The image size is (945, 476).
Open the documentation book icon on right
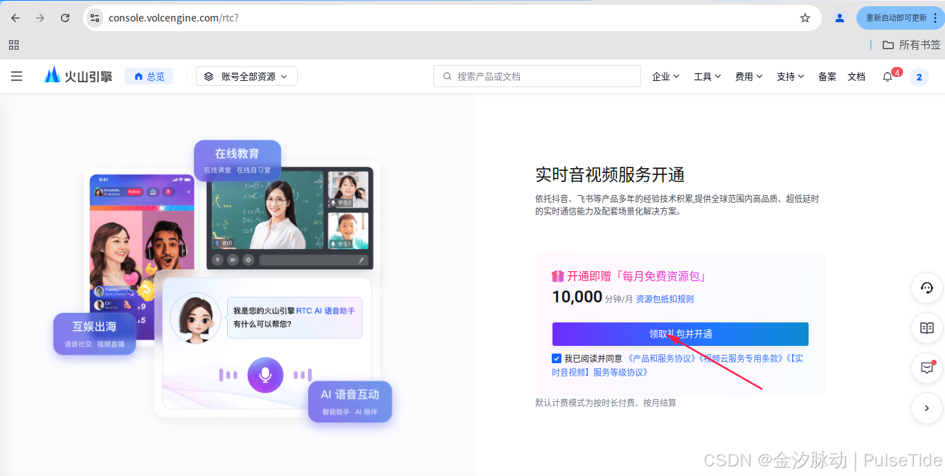(927, 328)
